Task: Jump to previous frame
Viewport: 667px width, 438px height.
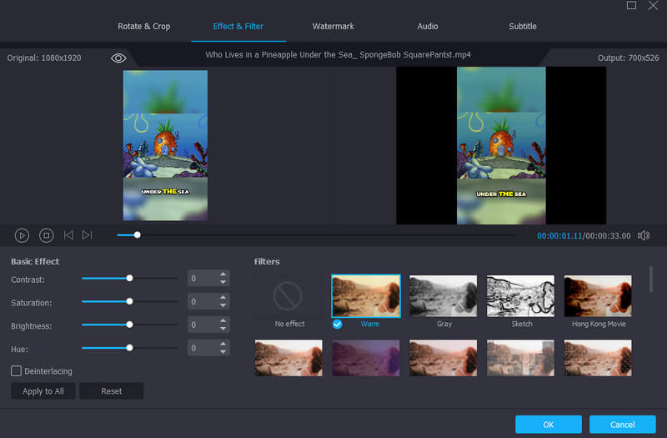Action: click(69, 236)
